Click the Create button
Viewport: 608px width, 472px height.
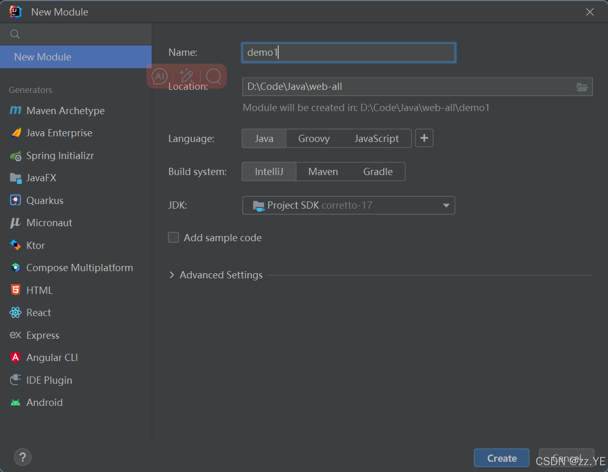pyautogui.click(x=502, y=458)
